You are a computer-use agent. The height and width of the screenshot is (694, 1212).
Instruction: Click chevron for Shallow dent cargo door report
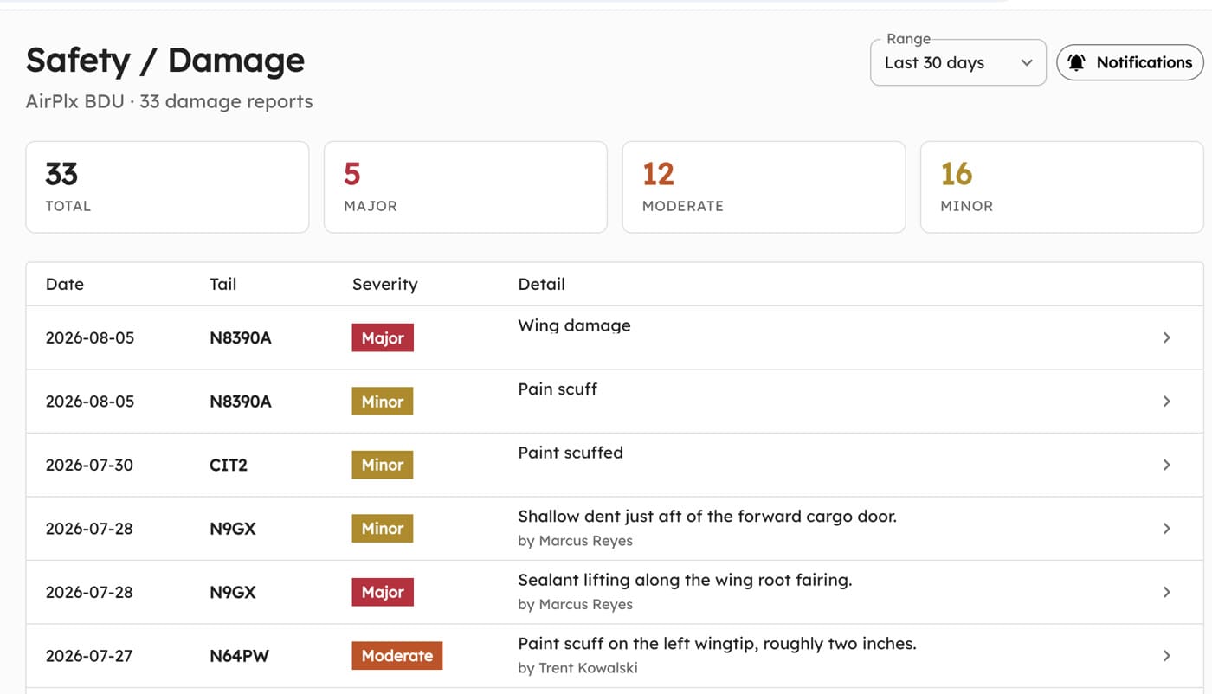[1166, 528]
